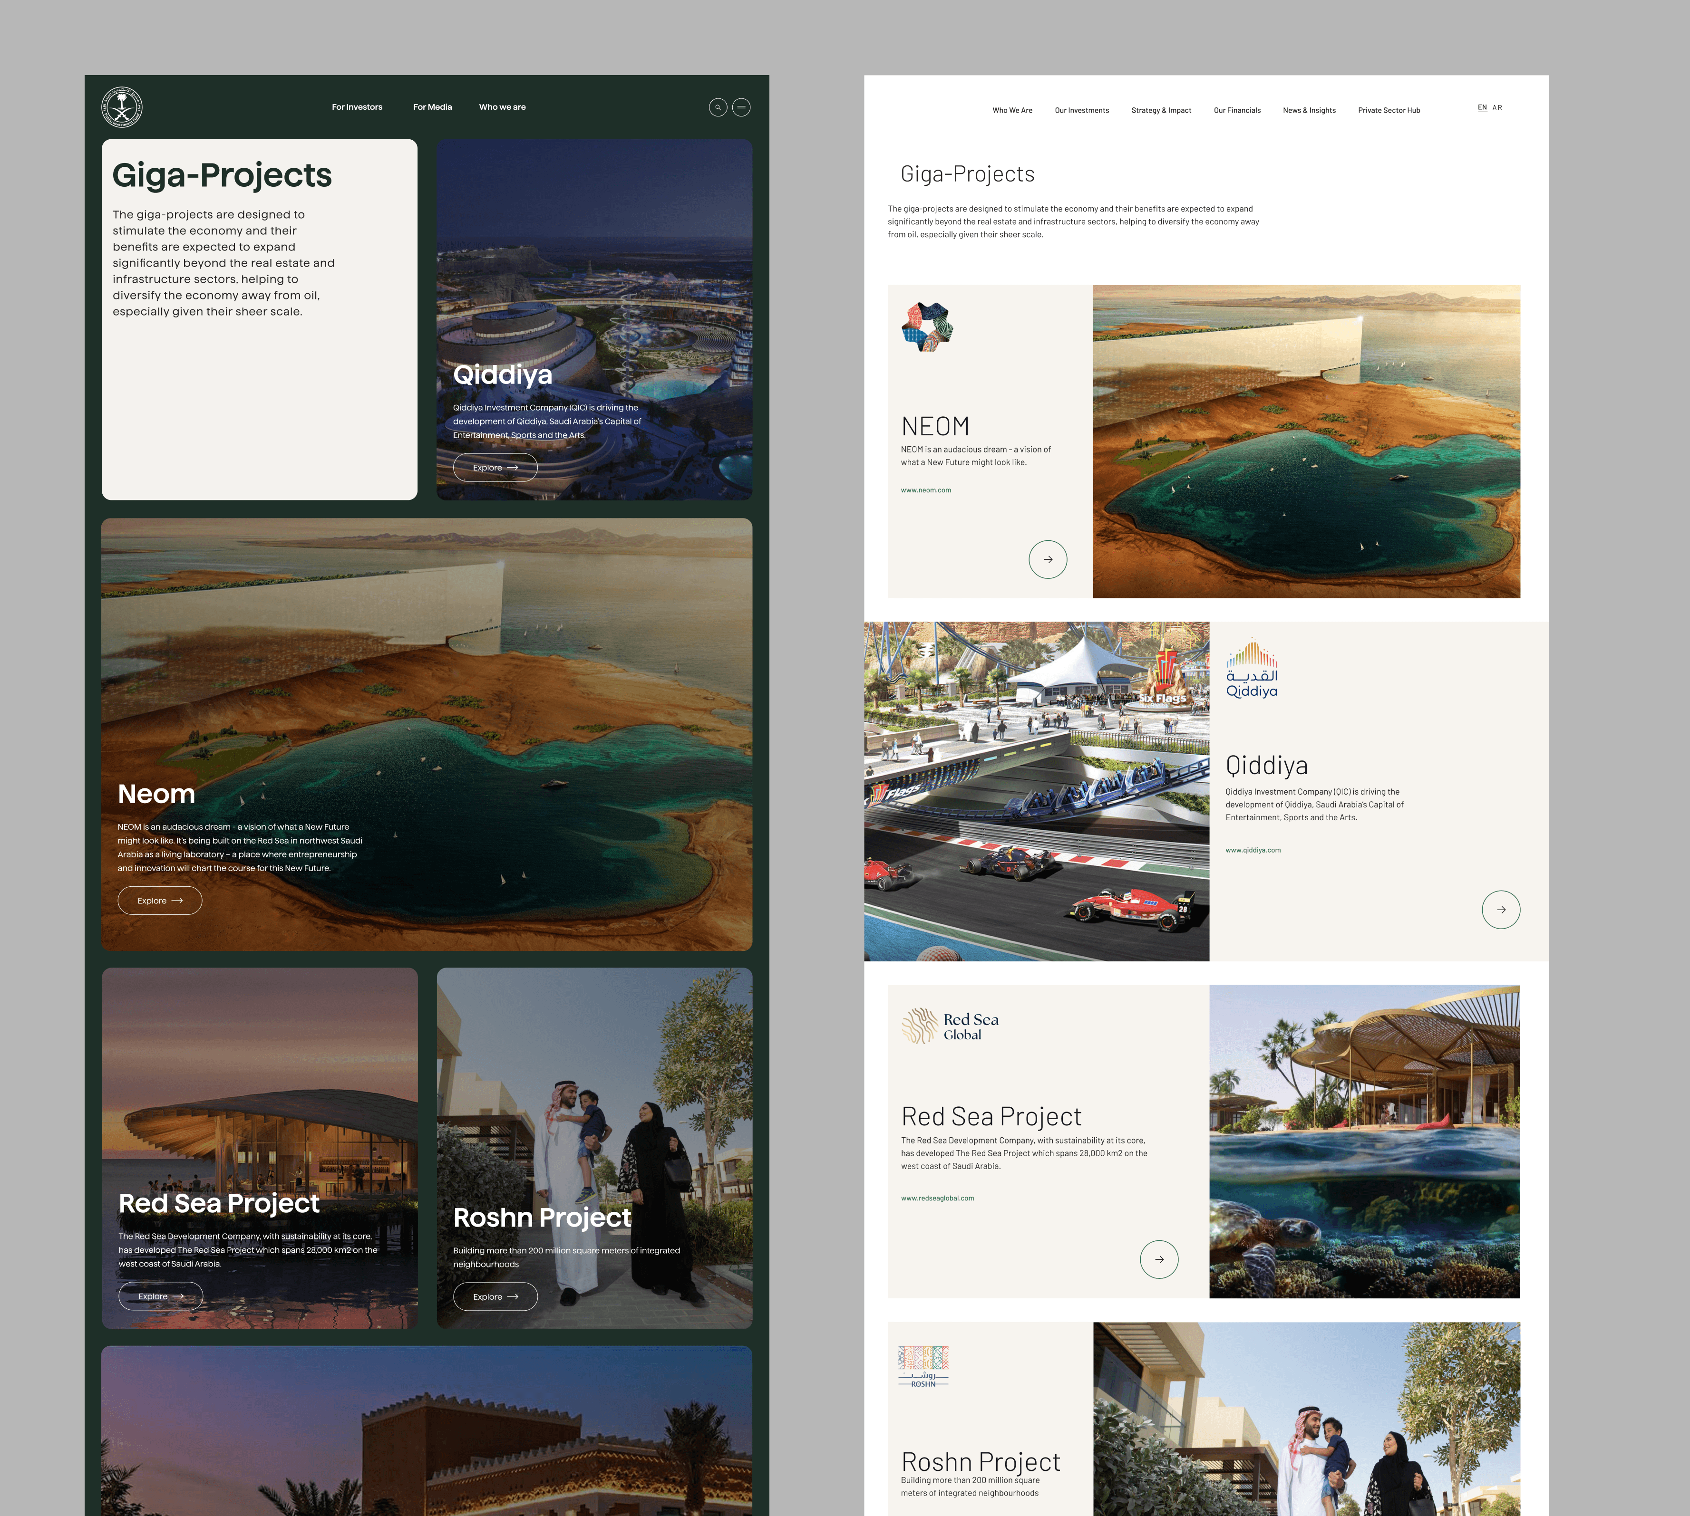The image size is (1690, 1516).
Task: Click the bold Giga-Projects heading in cream card
Action: (x=222, y=176)
